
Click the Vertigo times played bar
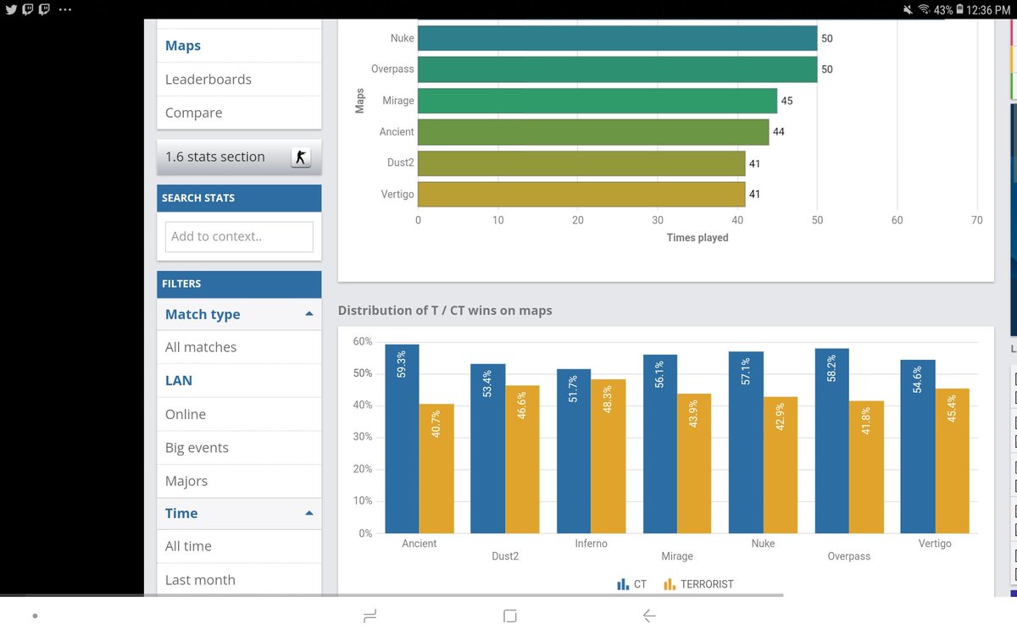581,195
